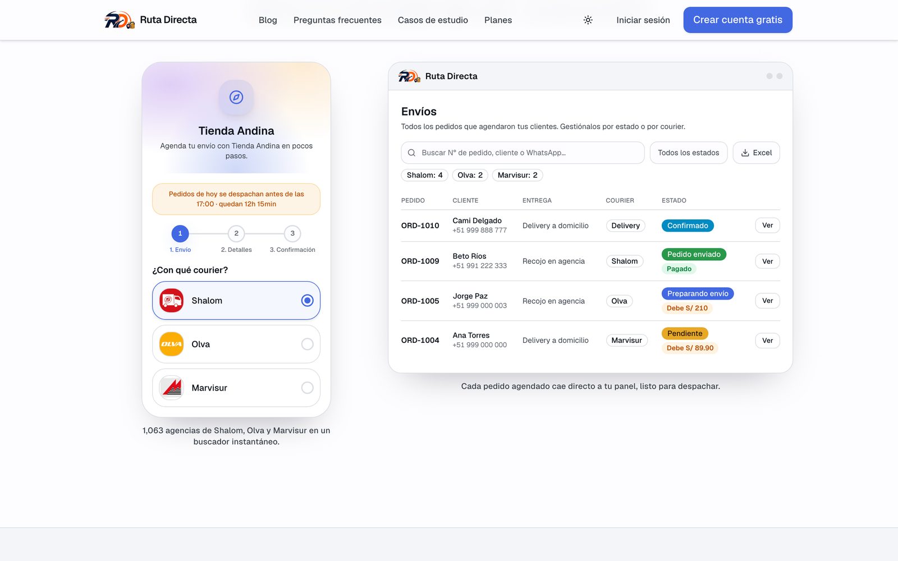This screenshot has height=561, width=898.
Task: Go to step 1 Envío circle
Action: 180,233
